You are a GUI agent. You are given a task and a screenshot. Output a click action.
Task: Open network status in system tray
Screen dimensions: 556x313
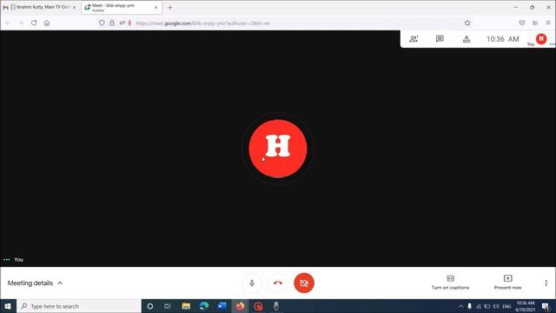(x=479, y=306)
